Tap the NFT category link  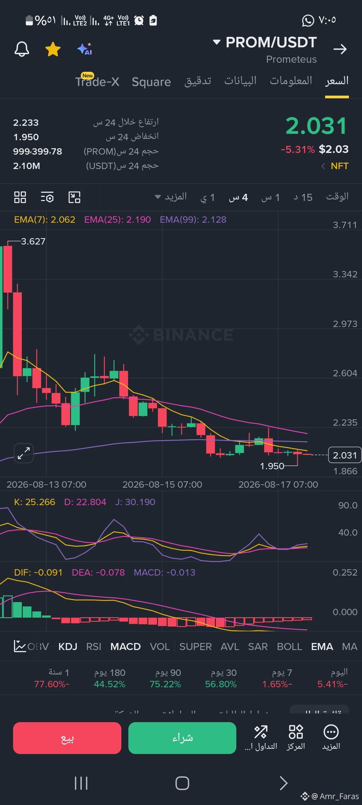[x=340, y=166]
